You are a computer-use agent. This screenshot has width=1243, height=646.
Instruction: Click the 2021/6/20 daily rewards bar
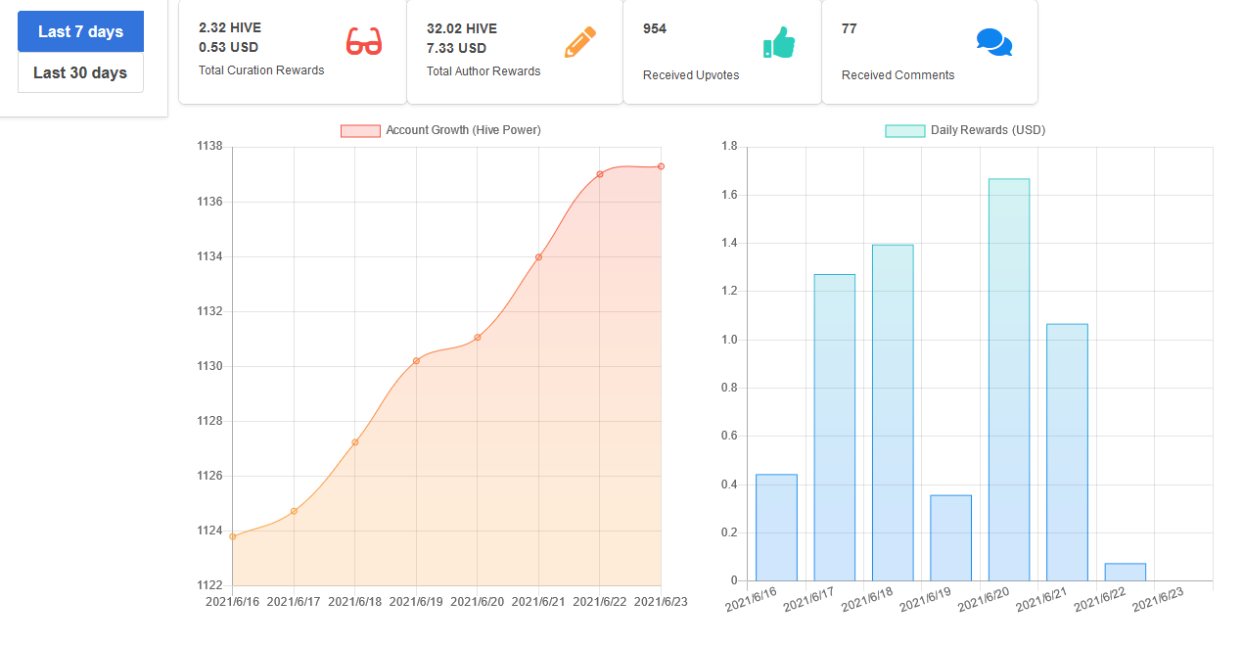click(1009, 380)
